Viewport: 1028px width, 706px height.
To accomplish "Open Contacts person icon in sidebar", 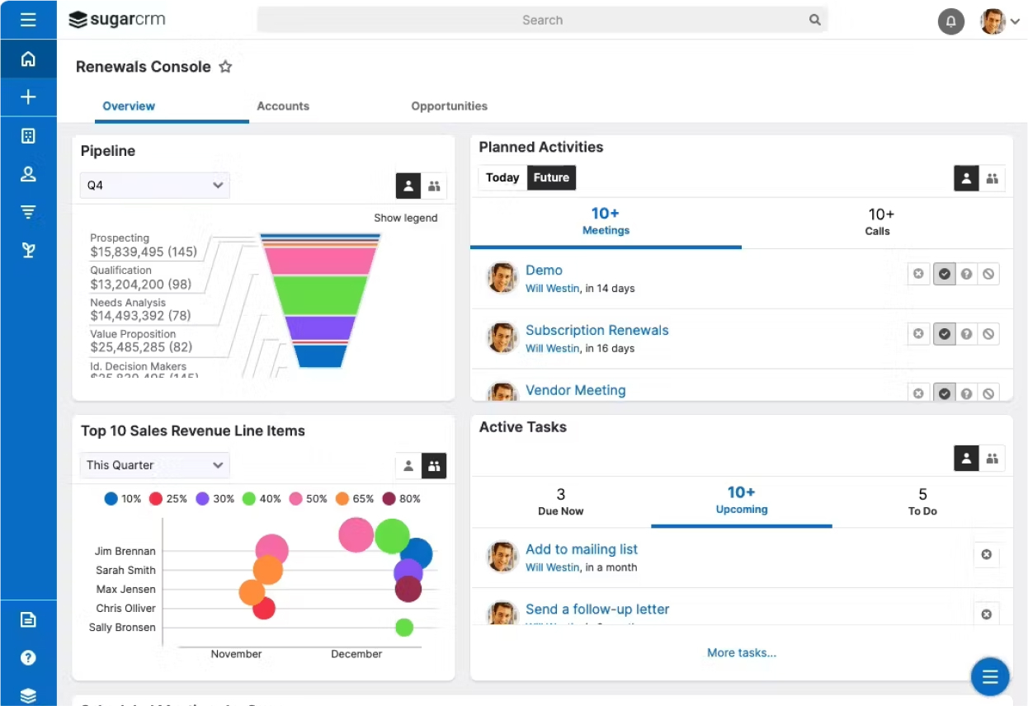I will click(28, 174).
